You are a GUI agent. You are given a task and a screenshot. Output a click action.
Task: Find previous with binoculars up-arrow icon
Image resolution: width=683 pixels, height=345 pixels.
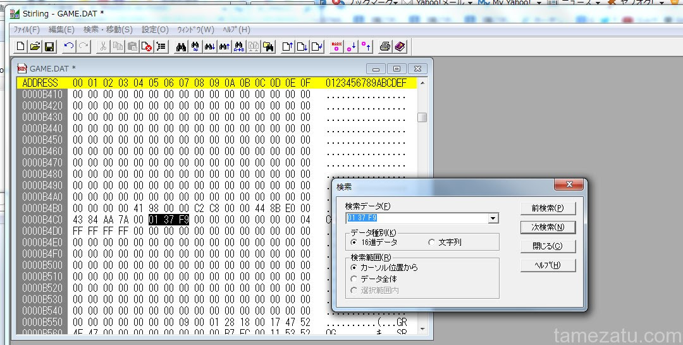225,46
